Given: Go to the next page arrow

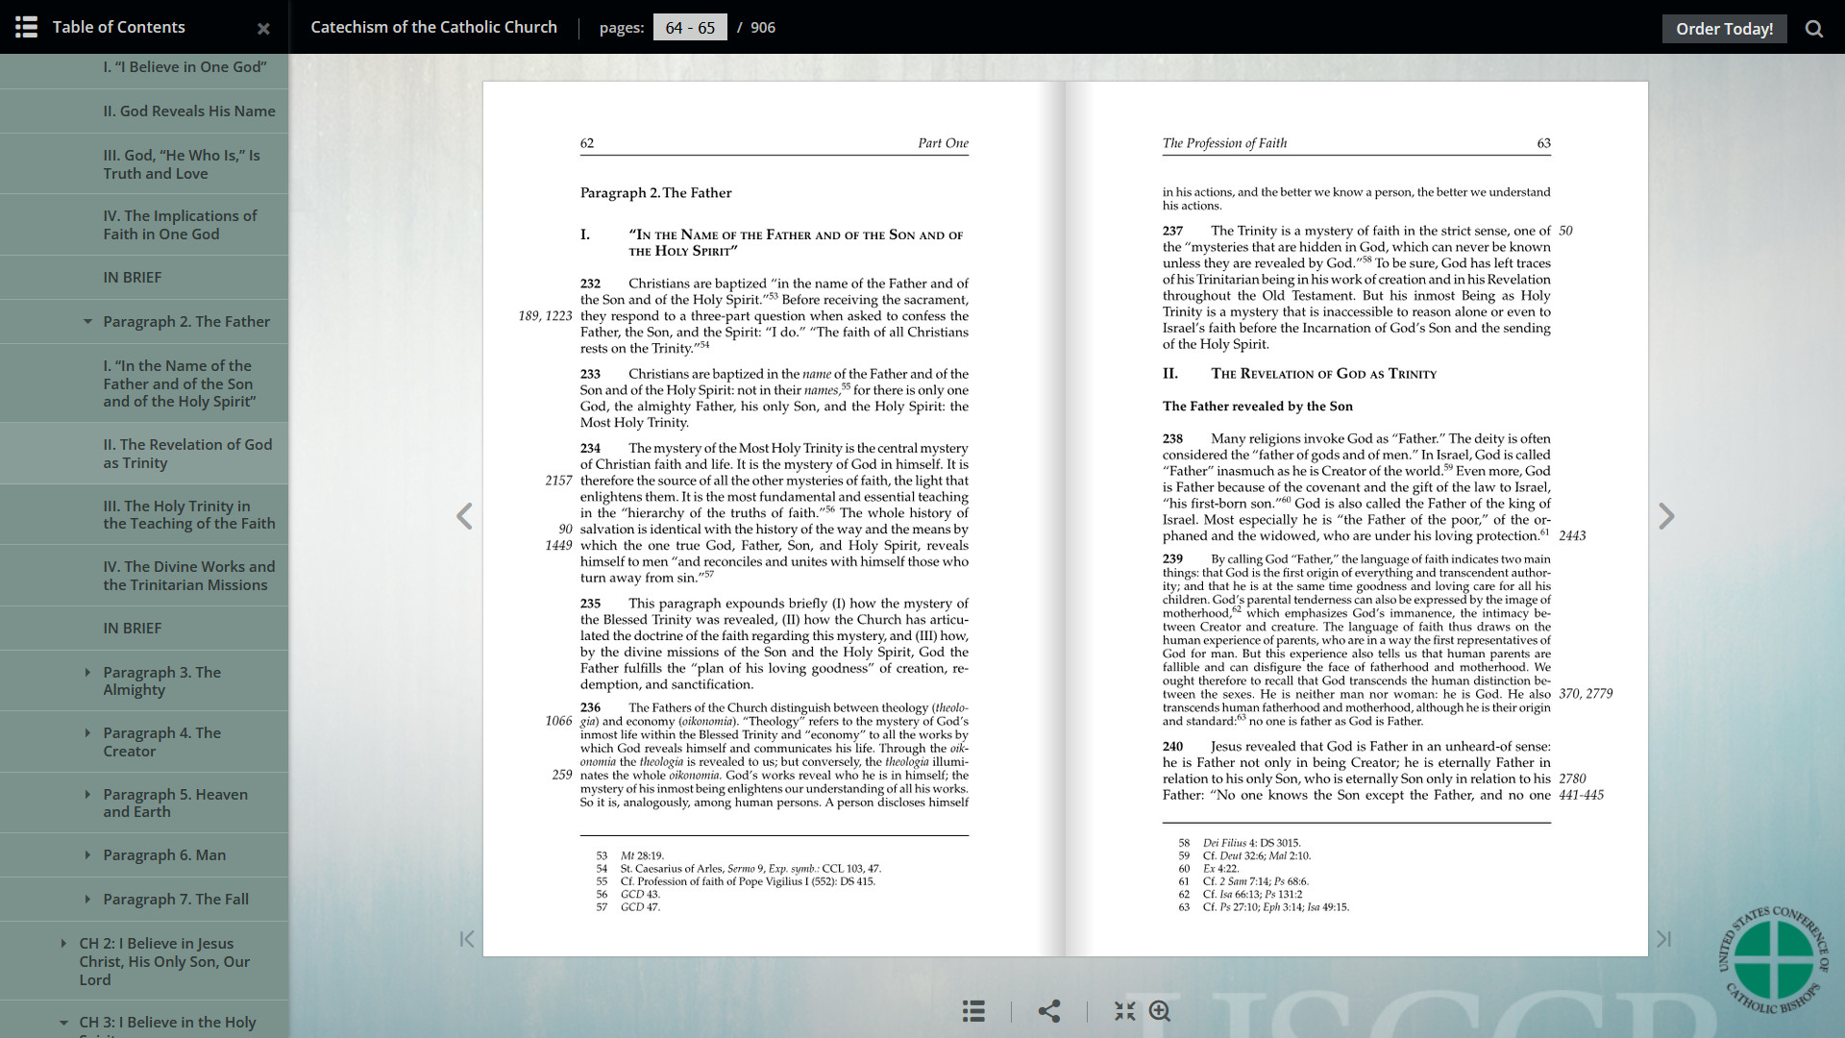Looking at the screenshot, I should click(x=1666, y=516).
